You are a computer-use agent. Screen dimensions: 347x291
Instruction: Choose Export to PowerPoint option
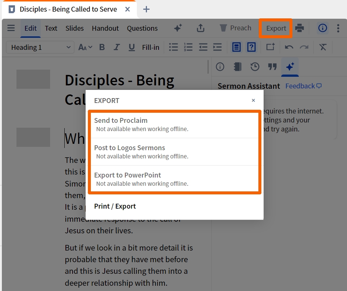pos(175,179)
